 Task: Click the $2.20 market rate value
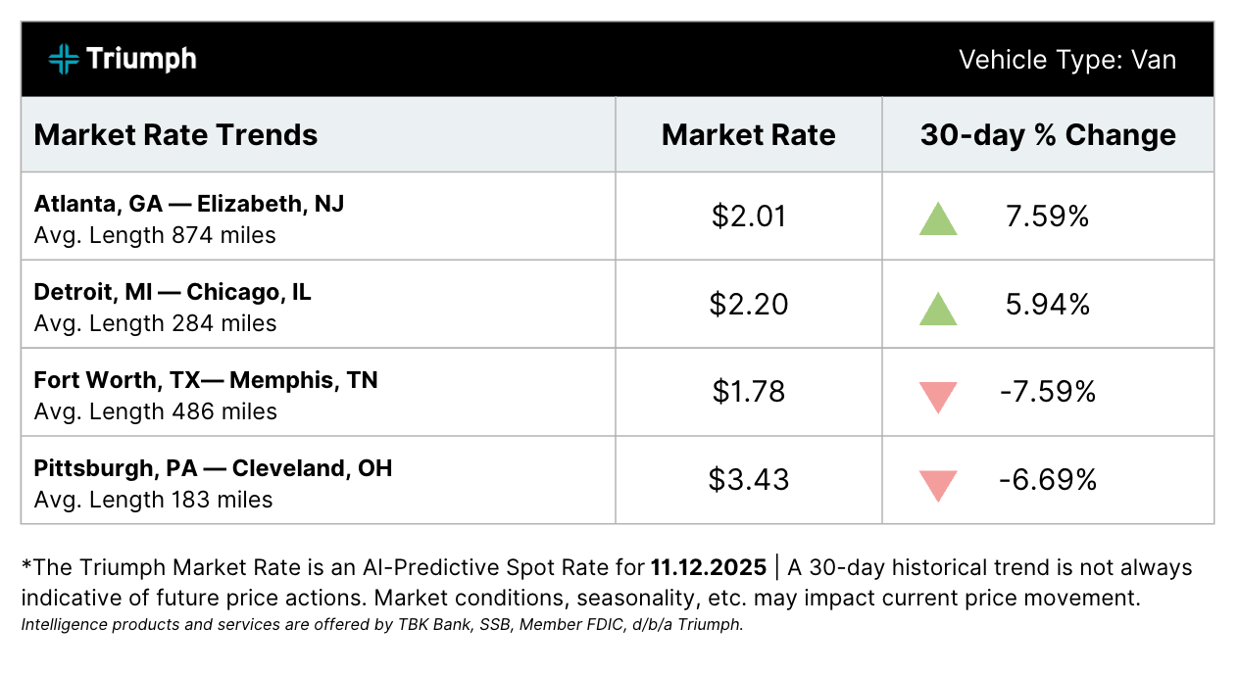click(x=749, y=305)
